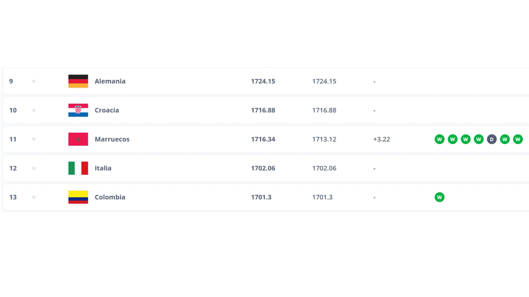
Task: Click the Italy flag icon
Action: [78, 168]
